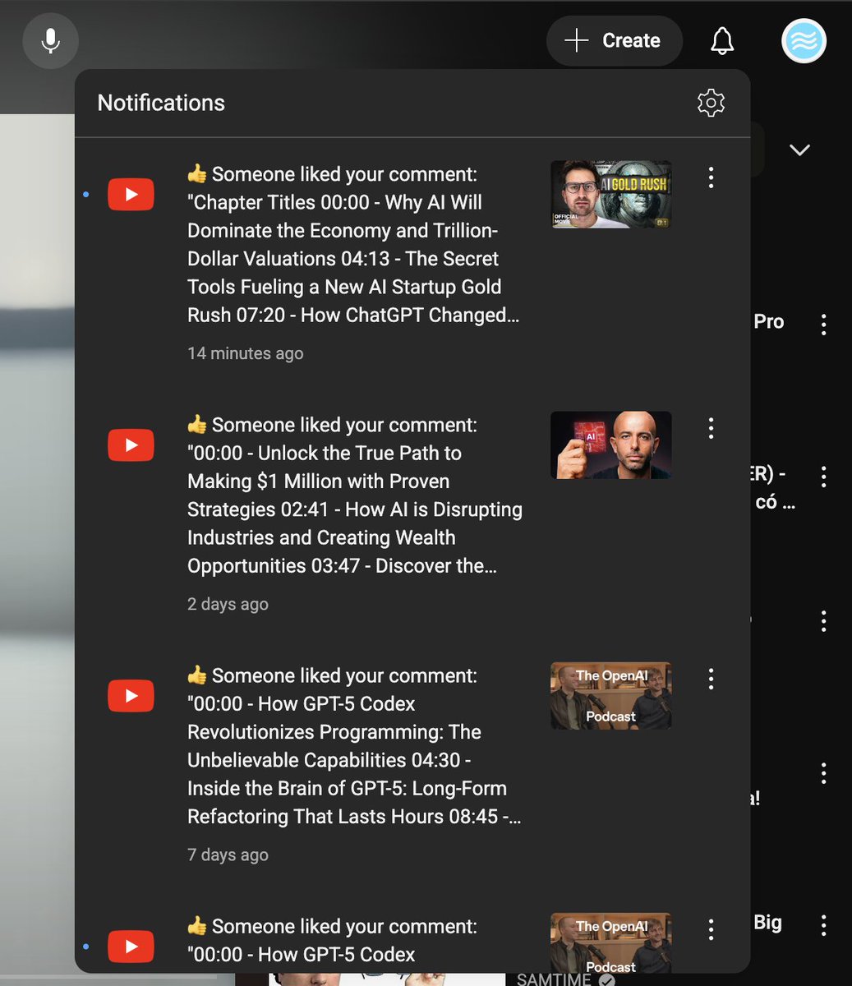Click the notification bell icon
The width and height of the screenshot is (852, 986).
coord(721,40)
